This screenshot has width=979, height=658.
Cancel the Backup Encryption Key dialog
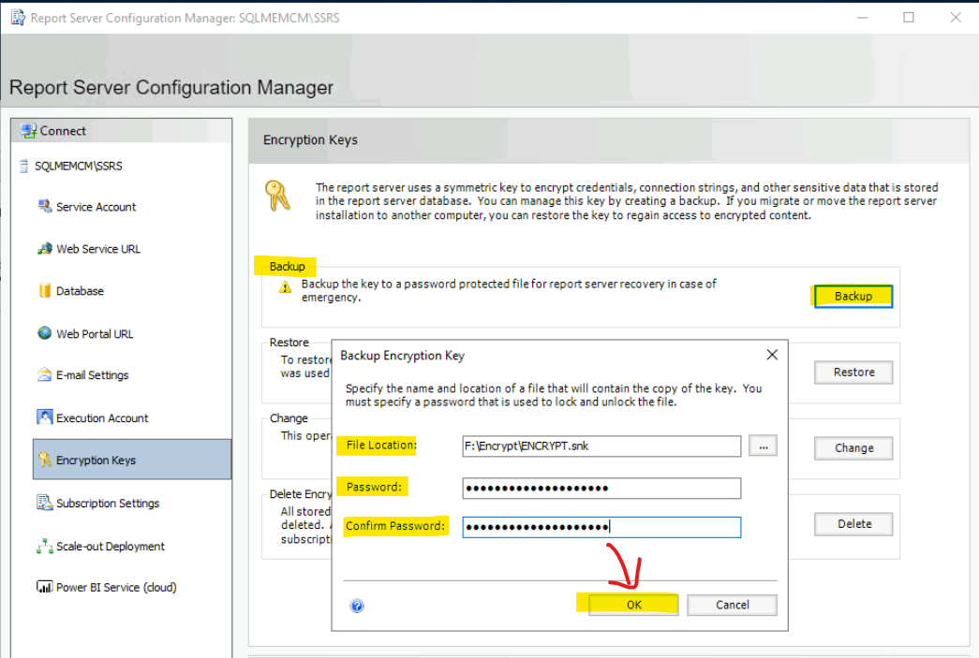tap(732, 605)
